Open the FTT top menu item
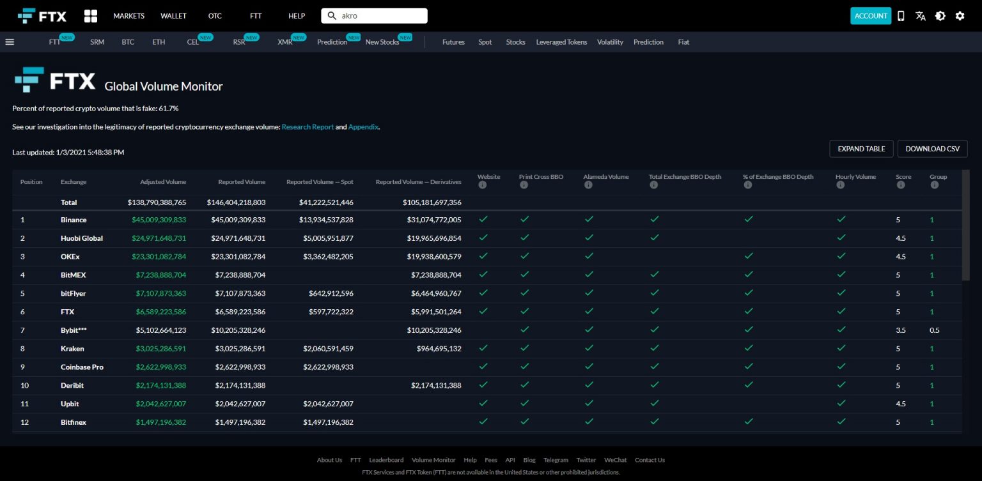Screen dimensions: 982x481 pyautogui.click(x=256, y=16)
